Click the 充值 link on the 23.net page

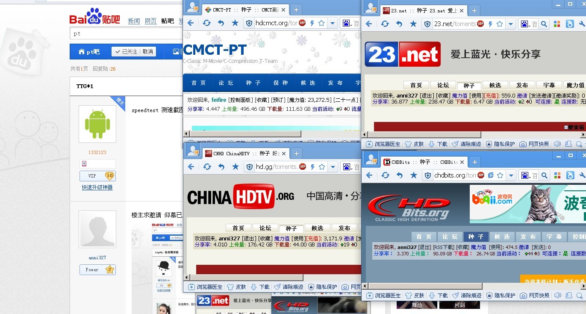point(492,96)
